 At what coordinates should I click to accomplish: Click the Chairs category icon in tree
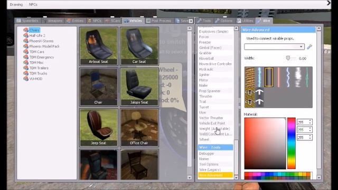pyautogui.click(x=26, y=30)
